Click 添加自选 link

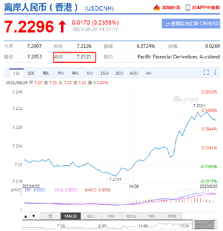tap(171, 8)
